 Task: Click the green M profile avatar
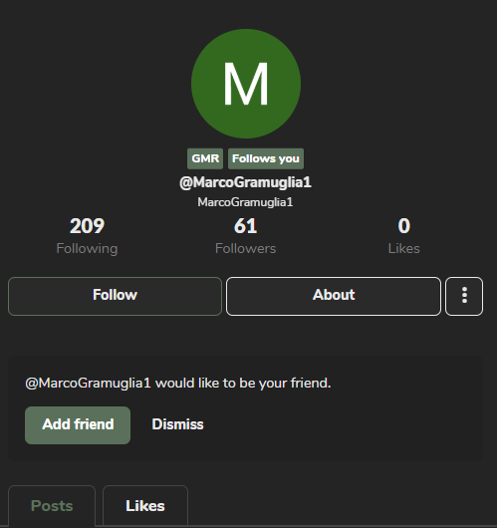[x=246, y=84]
